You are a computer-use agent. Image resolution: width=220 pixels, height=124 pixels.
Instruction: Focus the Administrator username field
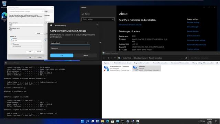point(68,43)
